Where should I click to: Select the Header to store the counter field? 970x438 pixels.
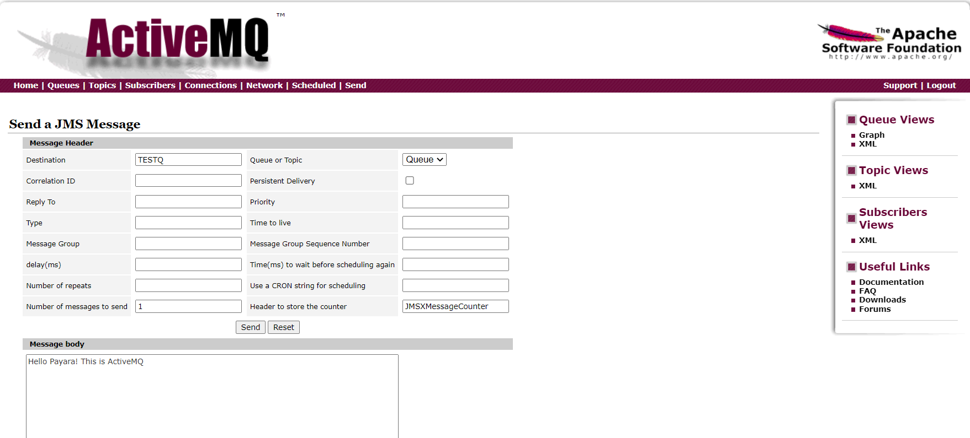pyautogui.click(x=455, y=306)
